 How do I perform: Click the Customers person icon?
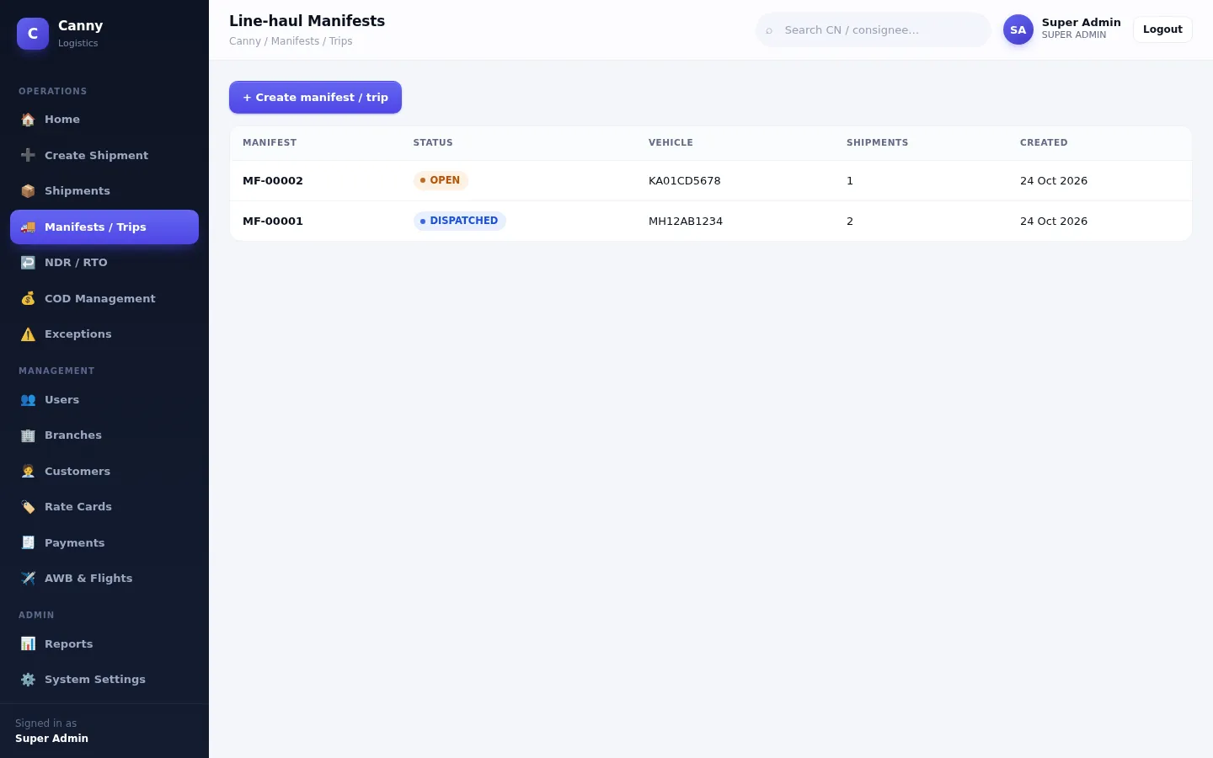coord(28,472)
